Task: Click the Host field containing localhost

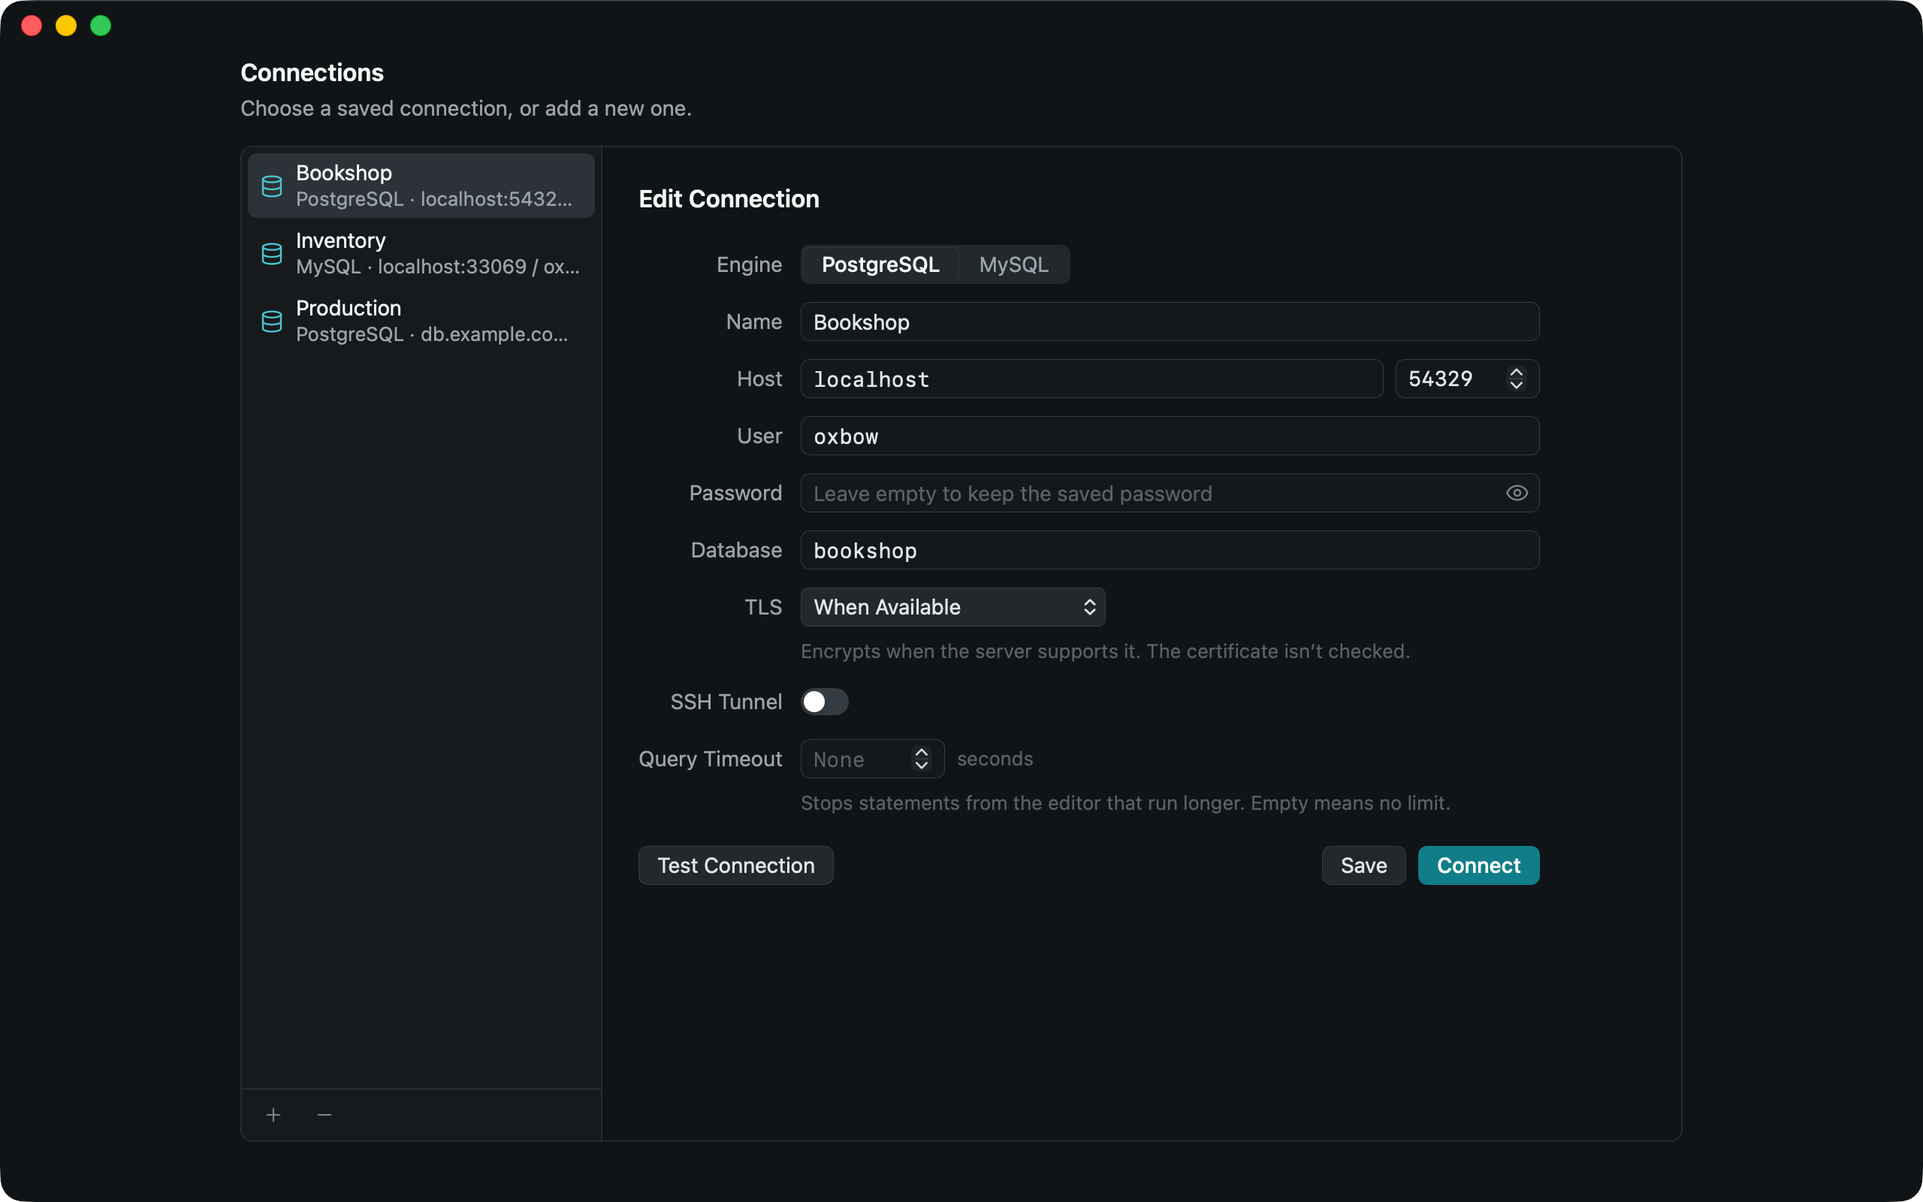Action: coord(1091,379)
